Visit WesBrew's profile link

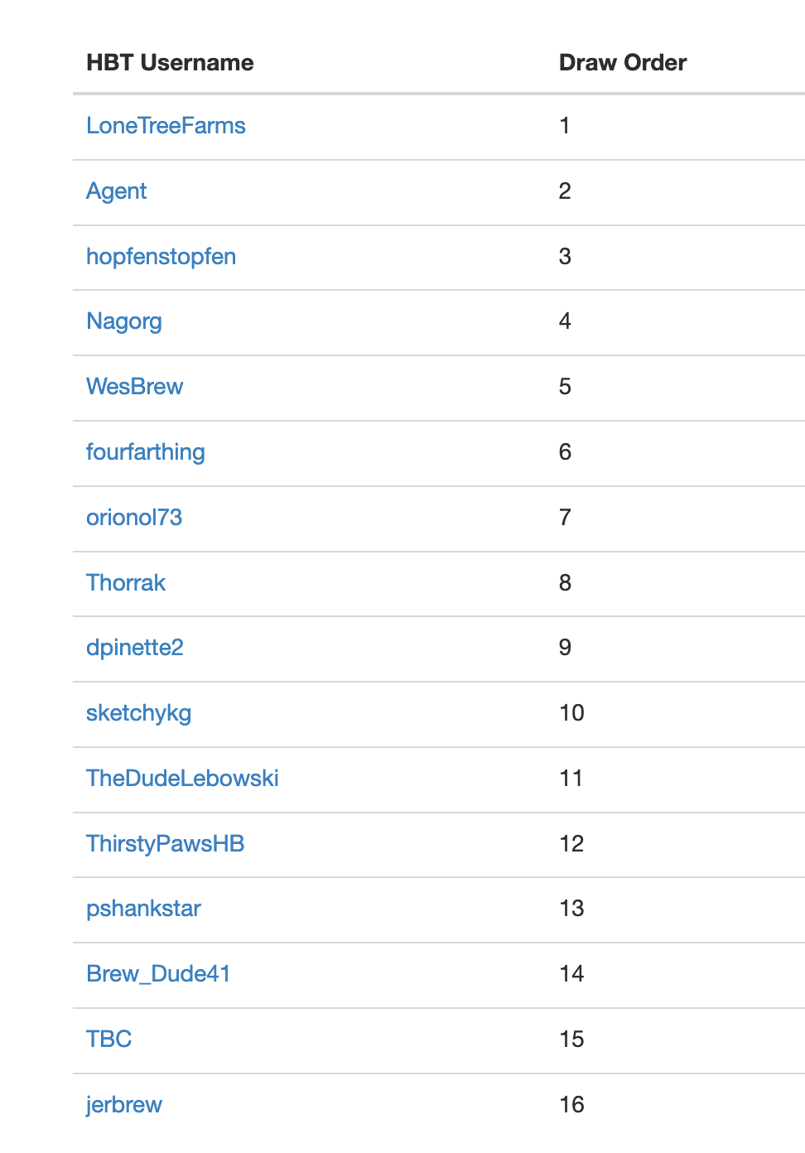click(x=134, y=387)
